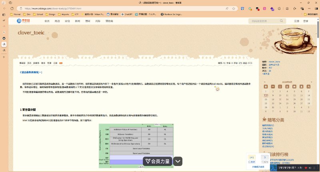Add a new tab with plus
This screenshot has width=320, height=172.
pyautogui.click(x=4, y=57)
